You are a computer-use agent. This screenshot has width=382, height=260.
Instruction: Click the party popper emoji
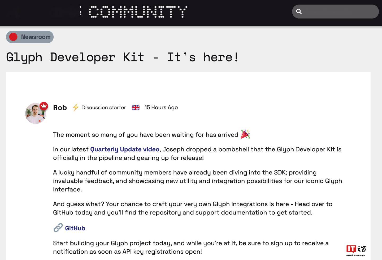click(245, 134)
